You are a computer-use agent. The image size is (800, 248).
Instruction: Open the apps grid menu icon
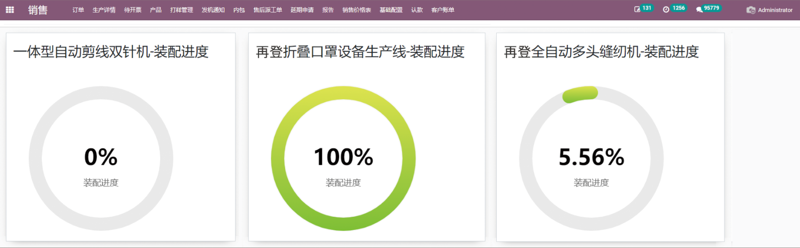coord(10,10)
